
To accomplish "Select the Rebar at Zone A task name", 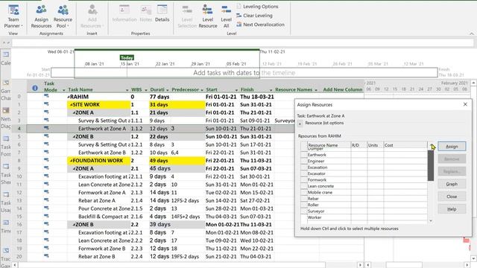I will click(97, 200).
